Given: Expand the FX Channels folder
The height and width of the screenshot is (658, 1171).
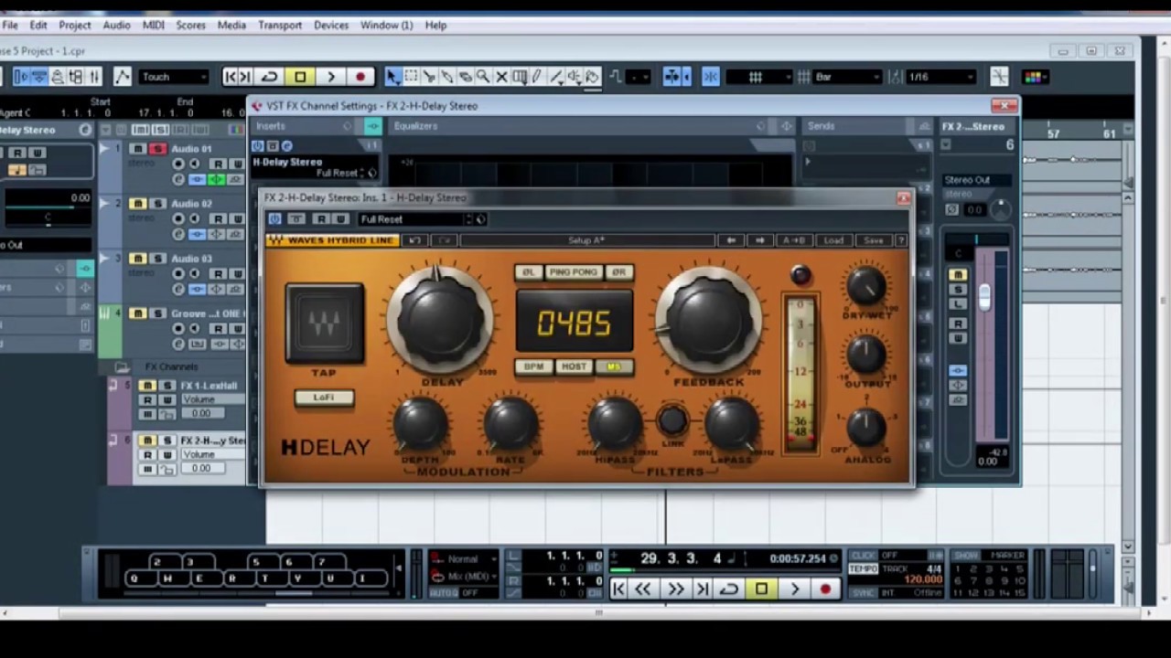Looking at the screenshot, I should [x=122, y=366].
